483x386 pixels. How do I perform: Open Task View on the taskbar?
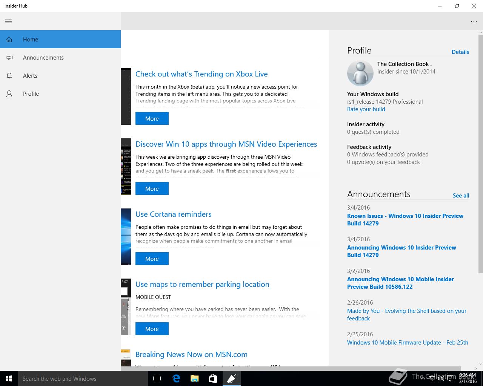tap(157, 378)
